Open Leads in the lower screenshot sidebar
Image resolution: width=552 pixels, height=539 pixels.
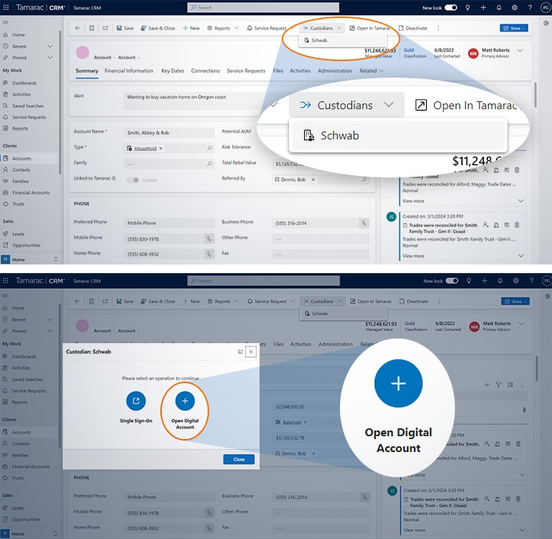(18, 508)
